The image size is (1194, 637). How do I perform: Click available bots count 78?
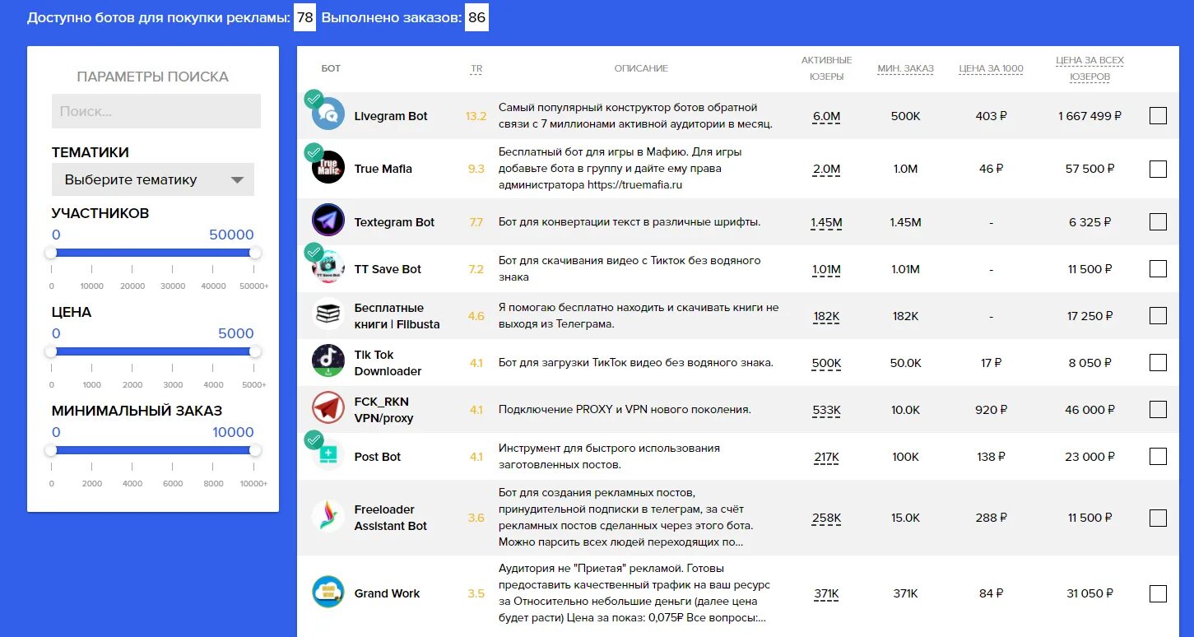tap(305, 17)
